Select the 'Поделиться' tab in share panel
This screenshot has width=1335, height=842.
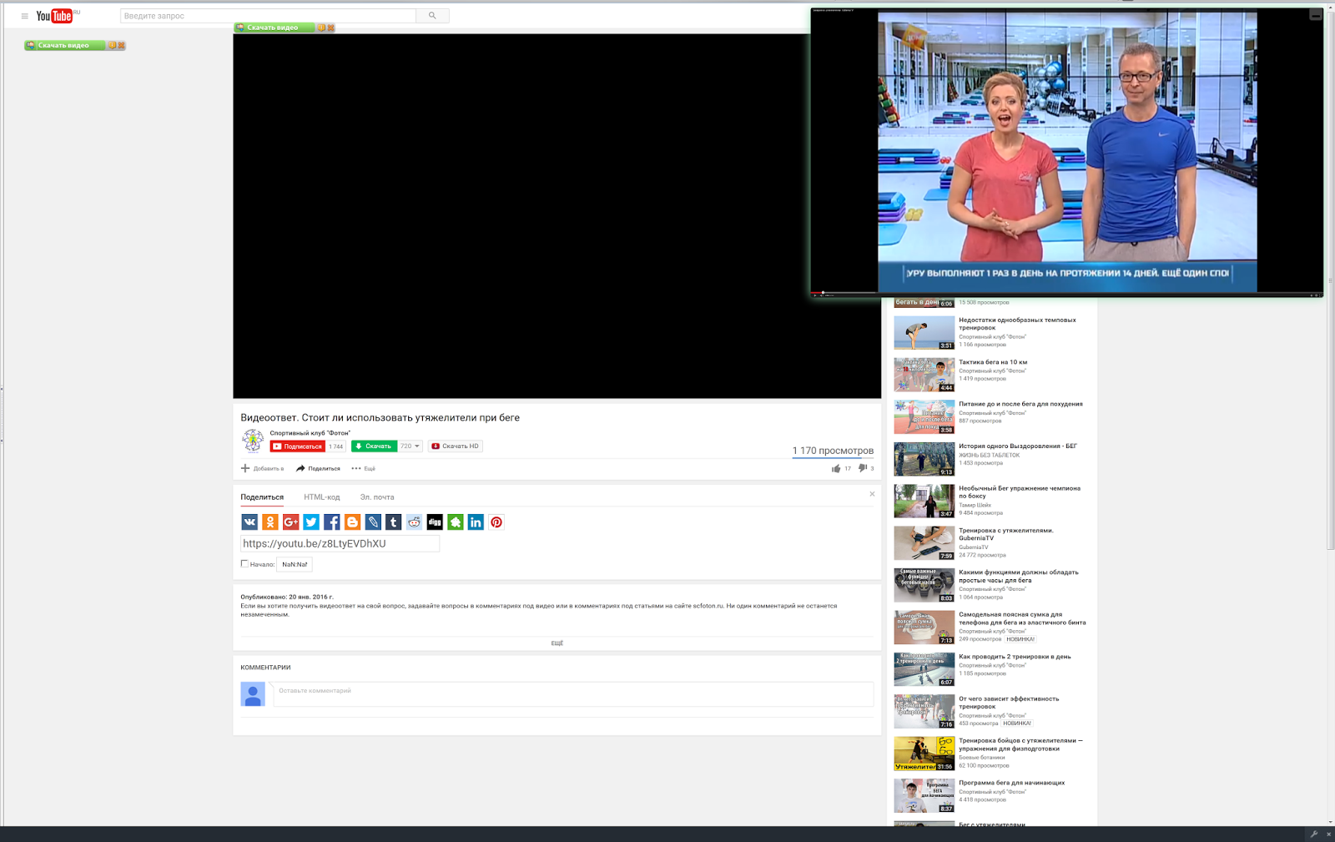tap(262, 497)
